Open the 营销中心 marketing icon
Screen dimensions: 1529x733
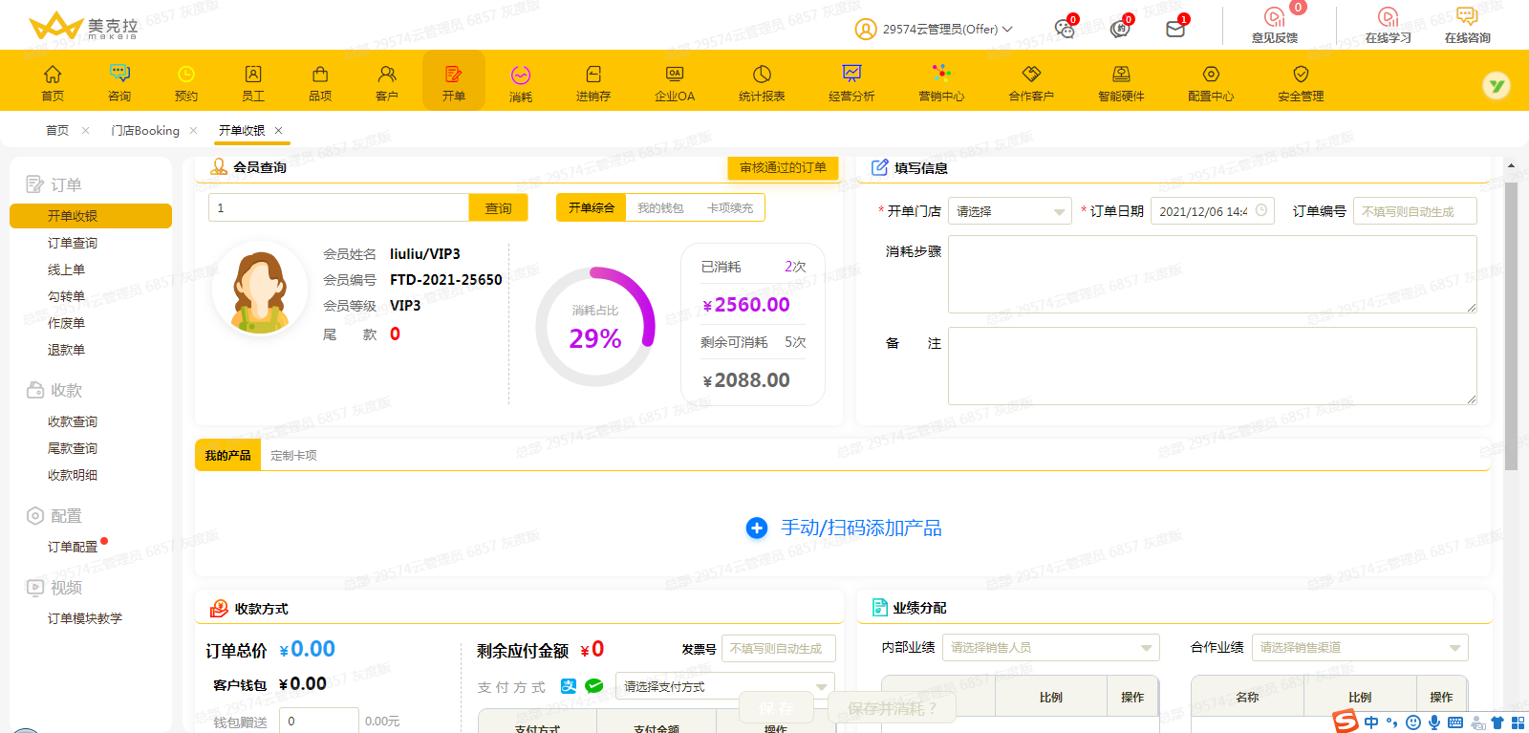tap(941, 73)
